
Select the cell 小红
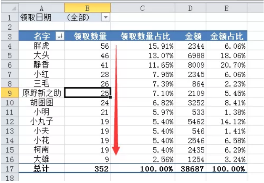tap(42, 74)
